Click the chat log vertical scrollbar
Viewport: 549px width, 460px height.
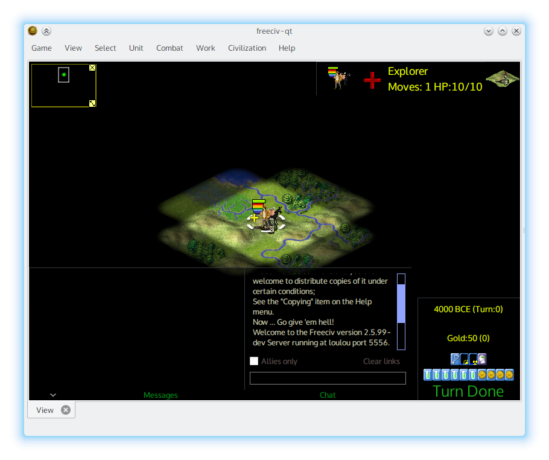click(401, 311)
